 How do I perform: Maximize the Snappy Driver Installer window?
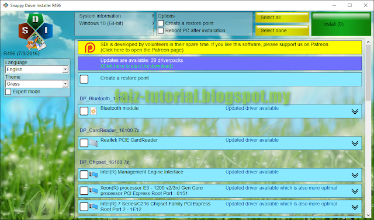pos(349,5)
